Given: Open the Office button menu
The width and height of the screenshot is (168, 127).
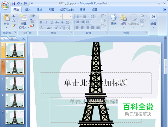Looking at the screenshot, I should (x=5, y=6).
